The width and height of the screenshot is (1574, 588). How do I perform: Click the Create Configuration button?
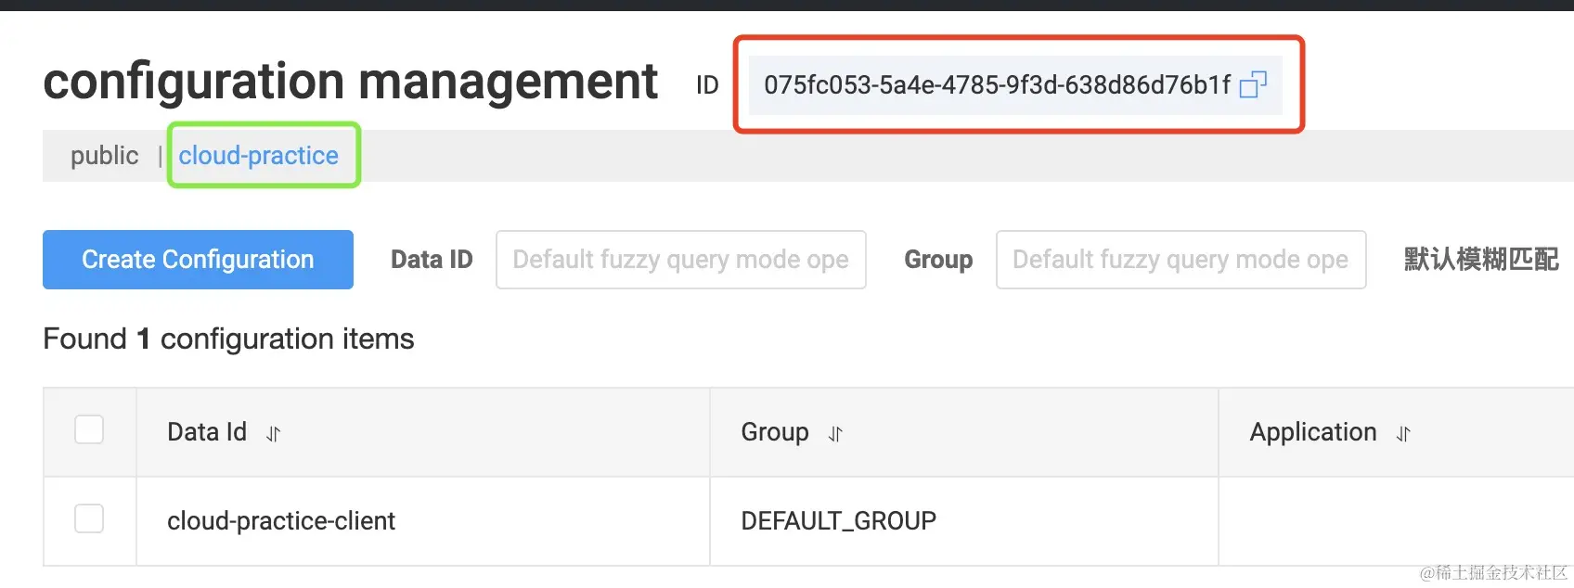coord(198,260)
